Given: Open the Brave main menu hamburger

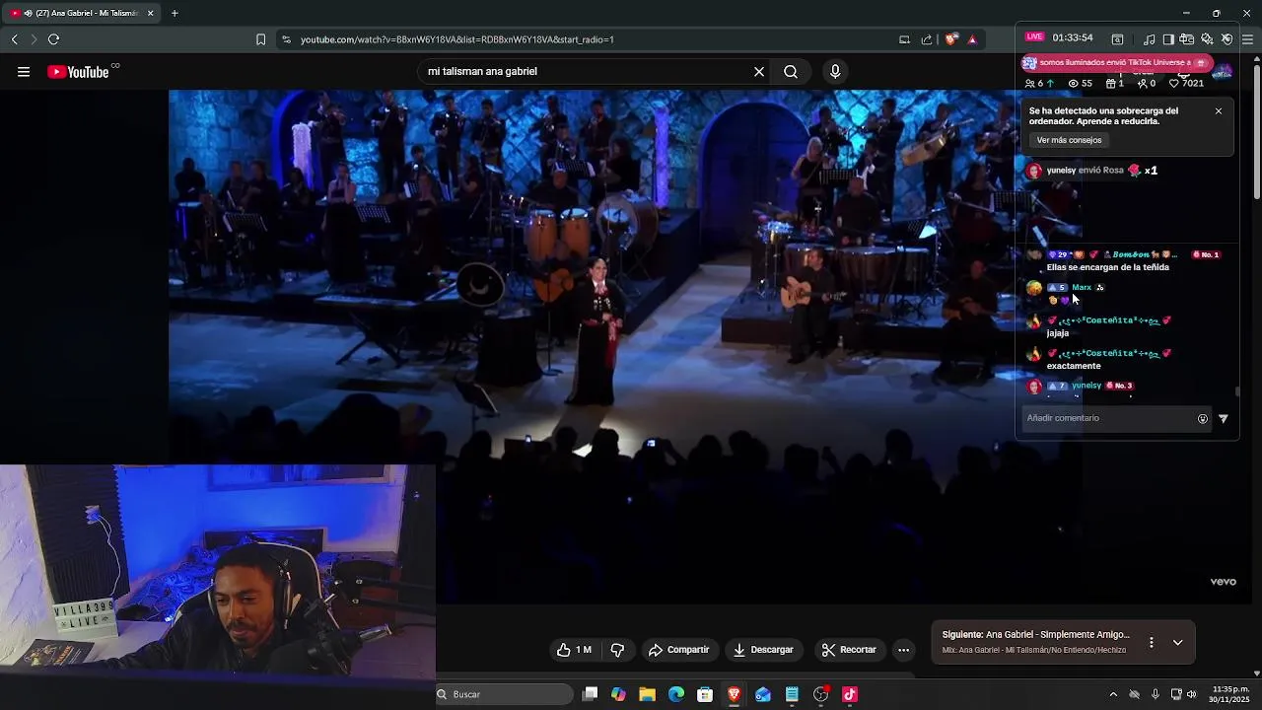Looking at the screenshot, I should (x=1247, y=39).
